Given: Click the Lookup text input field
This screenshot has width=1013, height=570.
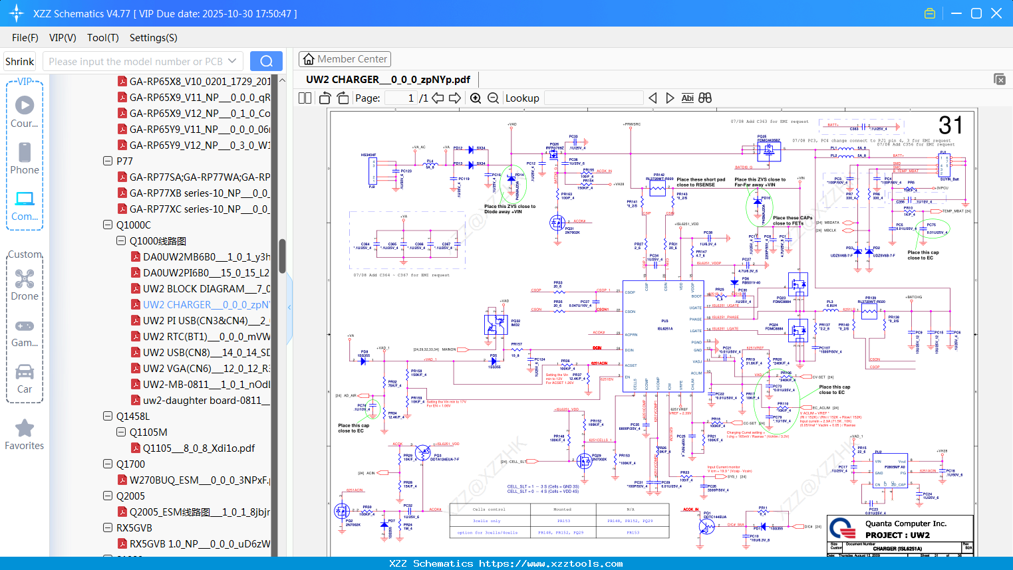Looking at the screenshot, I should pyautogui.click(x=594, y=98).
